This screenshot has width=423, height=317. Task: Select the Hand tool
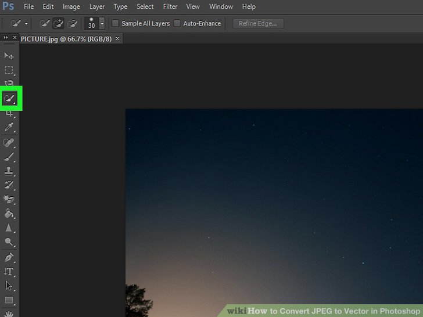9,314
